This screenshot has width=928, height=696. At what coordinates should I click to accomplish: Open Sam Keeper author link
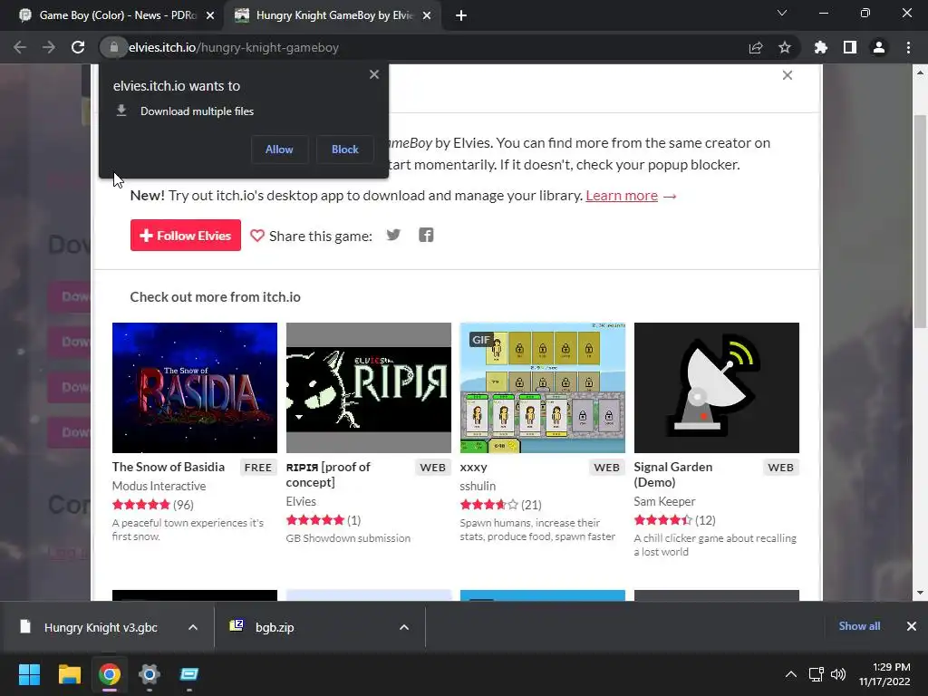tap(664, 501)
